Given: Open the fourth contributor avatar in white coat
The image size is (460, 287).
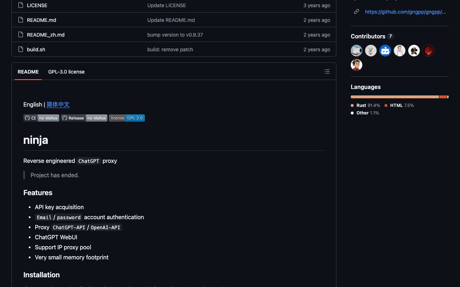Looking at the screenshot, I should pyautogui.click(x=400, y=51).
